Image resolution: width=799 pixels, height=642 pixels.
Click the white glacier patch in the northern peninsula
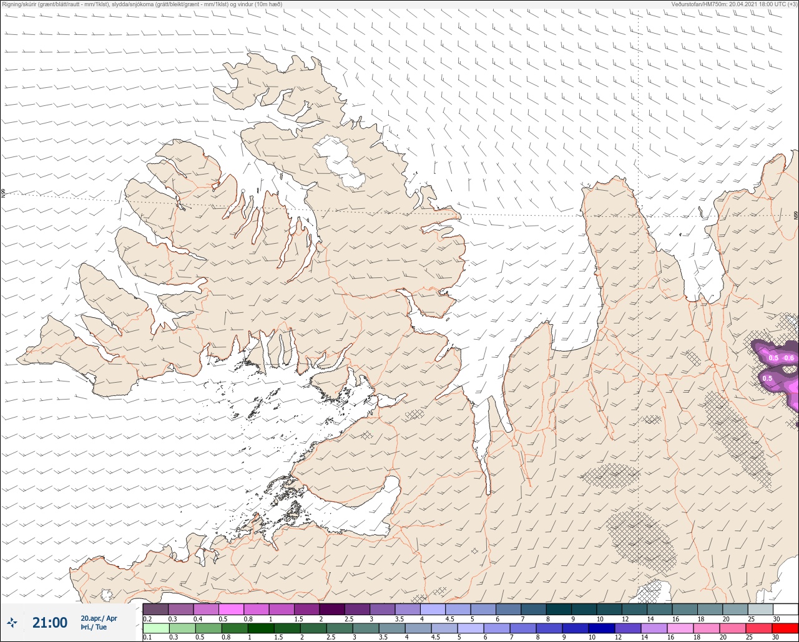(x=339, y=163)
